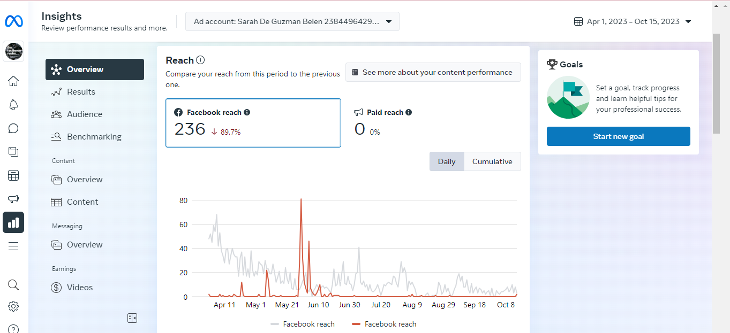Click Start new goal button
The width and height of the screenshot is (730, 333).
click(618, 136)
